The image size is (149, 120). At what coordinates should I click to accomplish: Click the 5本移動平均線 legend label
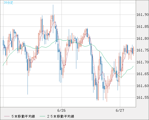pos(23,116)
